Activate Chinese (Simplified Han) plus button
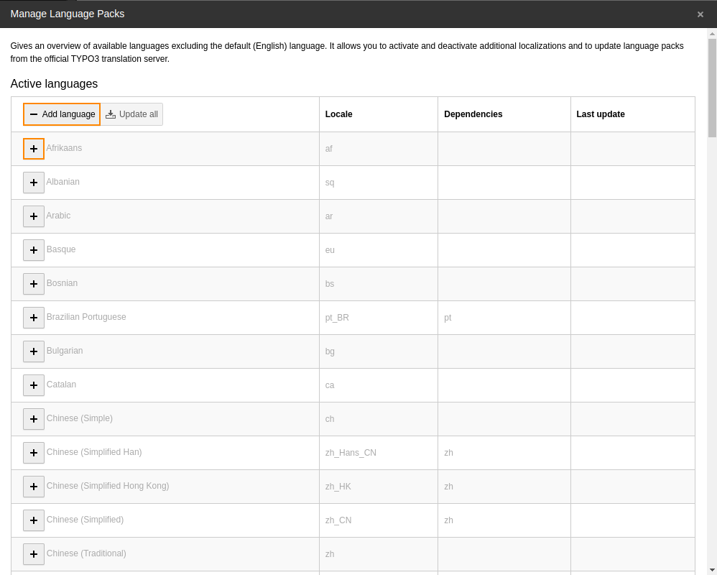717x575 pixels. click(x=34, y=453)
